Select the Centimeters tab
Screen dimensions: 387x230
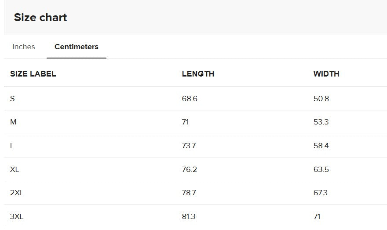click(77, 47)
